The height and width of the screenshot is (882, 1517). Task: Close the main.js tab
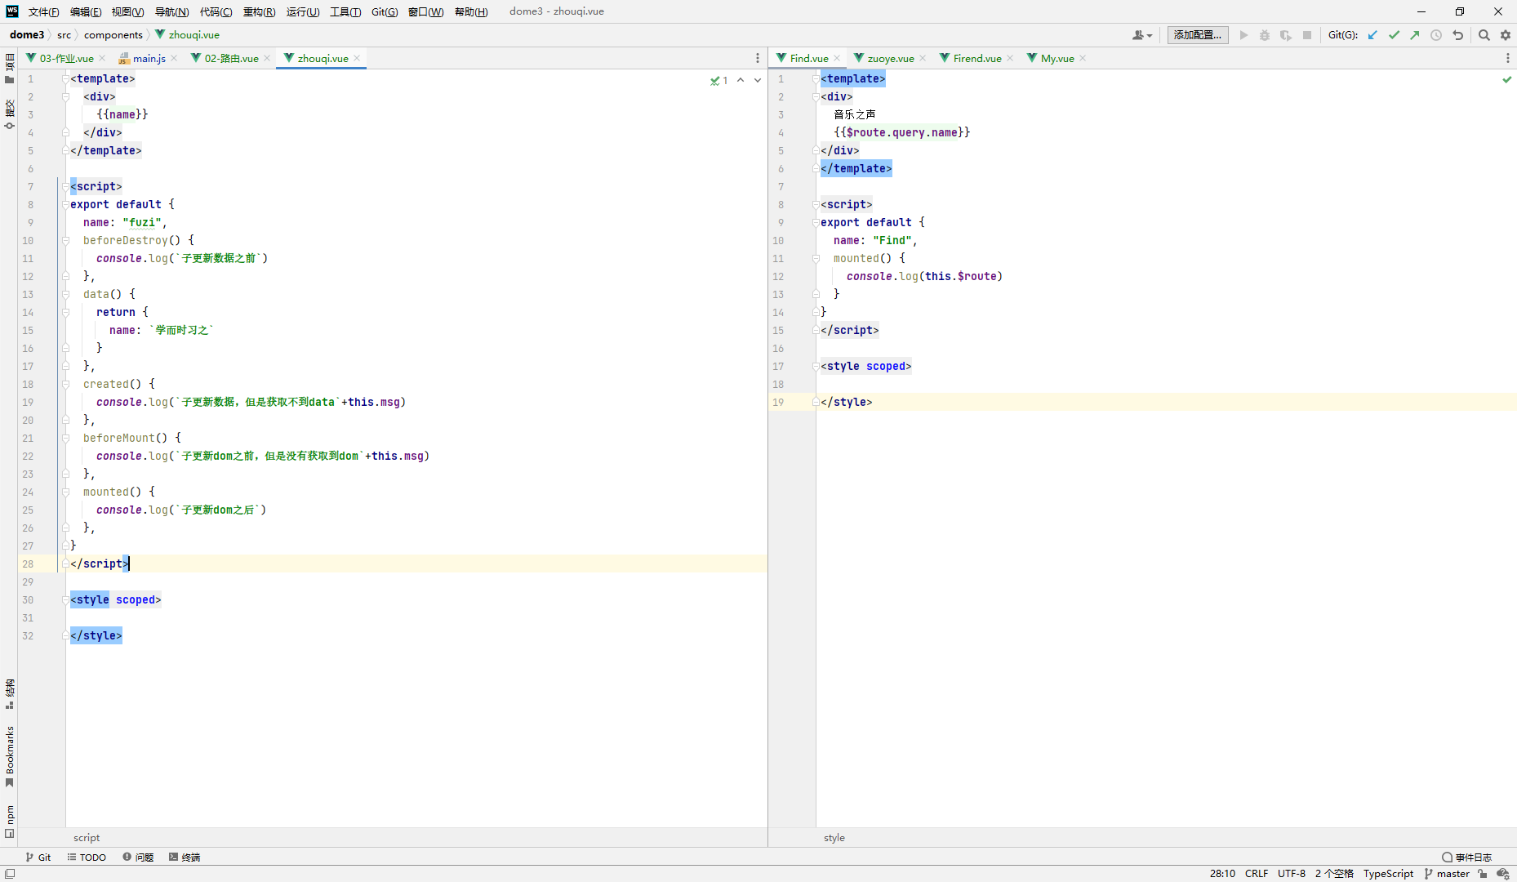point(174,58)
